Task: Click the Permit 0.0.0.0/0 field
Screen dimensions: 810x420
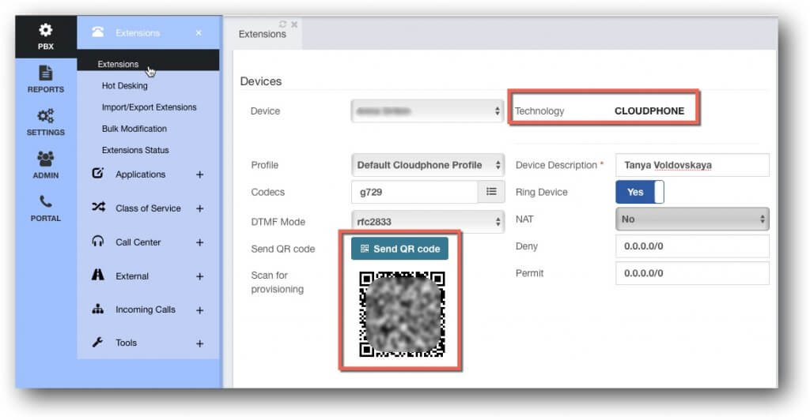Action: click(692, 273)
